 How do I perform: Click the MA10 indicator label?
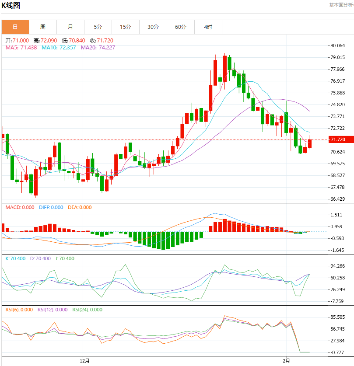(x=59, y=47)
